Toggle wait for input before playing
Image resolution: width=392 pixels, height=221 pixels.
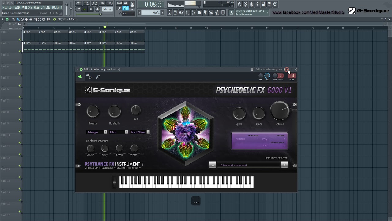[x=86, y=3]
